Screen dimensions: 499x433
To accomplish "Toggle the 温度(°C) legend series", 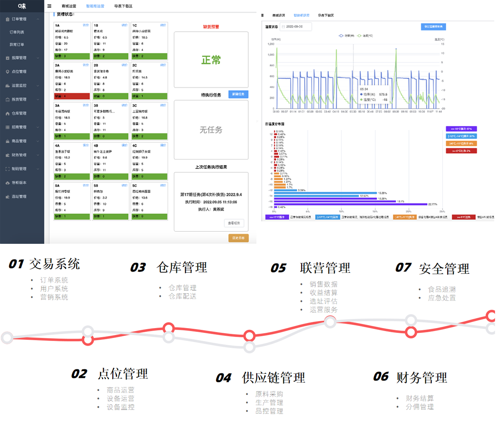I will pos(365,36).
